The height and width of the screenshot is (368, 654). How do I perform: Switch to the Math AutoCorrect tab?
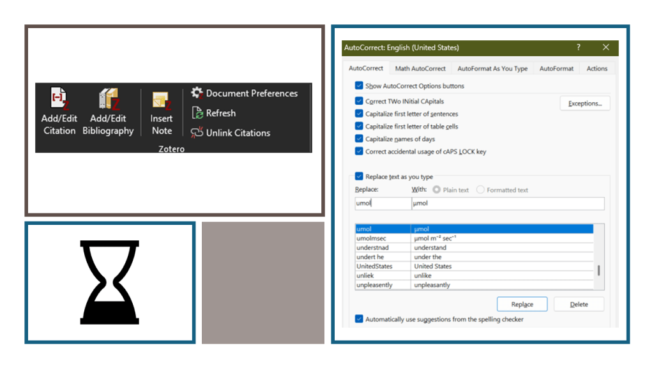tap(420, 68)
